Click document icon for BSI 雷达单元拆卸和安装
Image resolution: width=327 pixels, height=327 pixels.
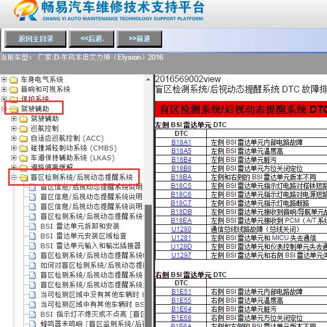[x=33, y=227]
